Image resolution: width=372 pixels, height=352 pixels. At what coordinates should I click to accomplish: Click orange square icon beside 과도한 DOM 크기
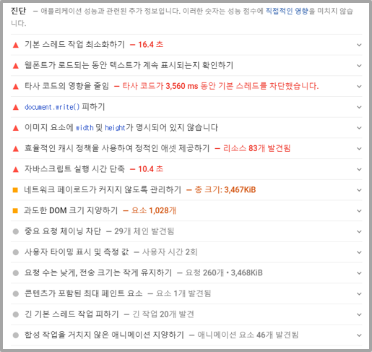coord(15,211)
